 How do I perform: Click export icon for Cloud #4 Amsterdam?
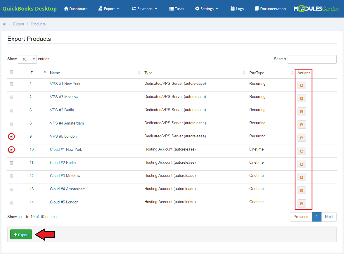(302, 190)
